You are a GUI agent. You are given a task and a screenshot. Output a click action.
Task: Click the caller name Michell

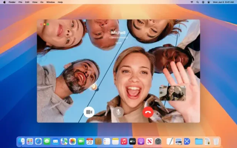pos(118,33)
